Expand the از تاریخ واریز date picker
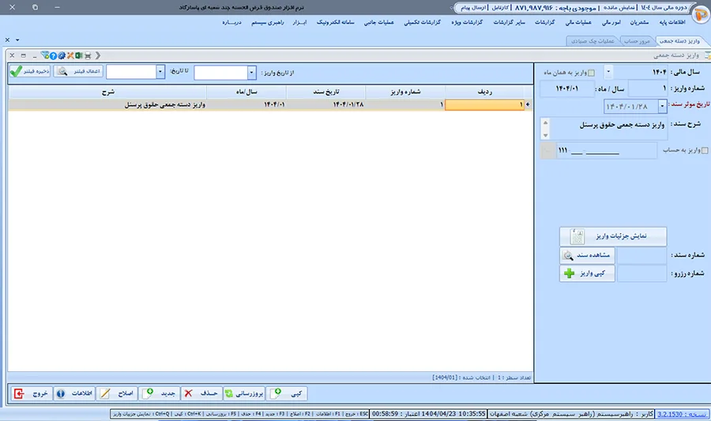 click(252, 72)
